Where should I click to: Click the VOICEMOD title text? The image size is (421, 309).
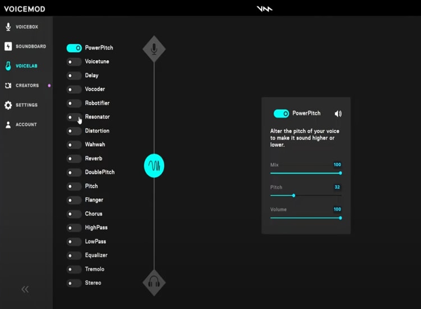tap(25, 9)
